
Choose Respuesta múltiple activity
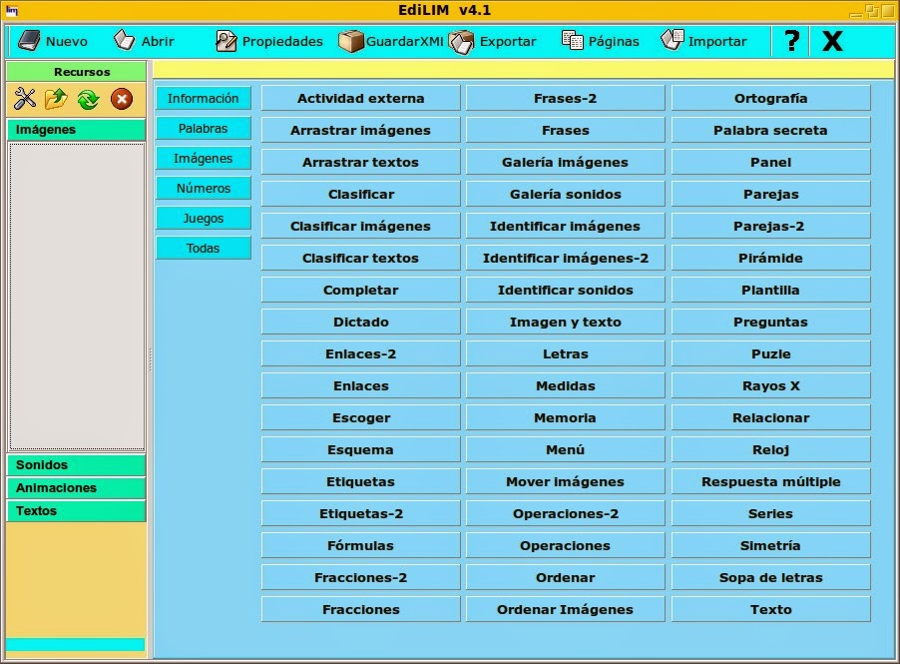click(771, 482)
